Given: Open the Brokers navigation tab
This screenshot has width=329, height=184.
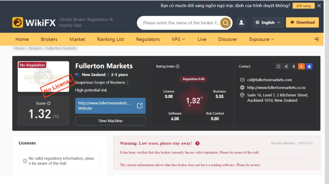Looking at the screenshot, I should 49,39.
